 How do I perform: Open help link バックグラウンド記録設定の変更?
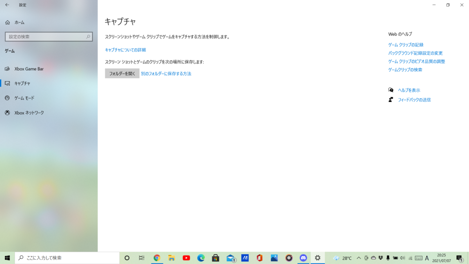[415, 53]
